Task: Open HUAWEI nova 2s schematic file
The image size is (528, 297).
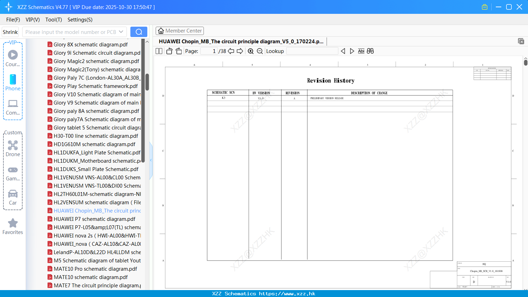Action: pyautogui.click(x=94, y=235)
